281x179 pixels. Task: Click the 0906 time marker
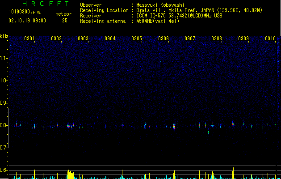(x=164, y=38)
